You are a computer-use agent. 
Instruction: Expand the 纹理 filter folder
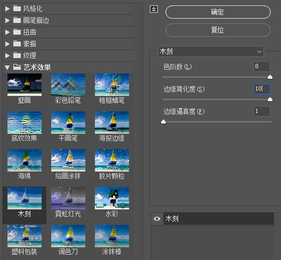(7, 55)
